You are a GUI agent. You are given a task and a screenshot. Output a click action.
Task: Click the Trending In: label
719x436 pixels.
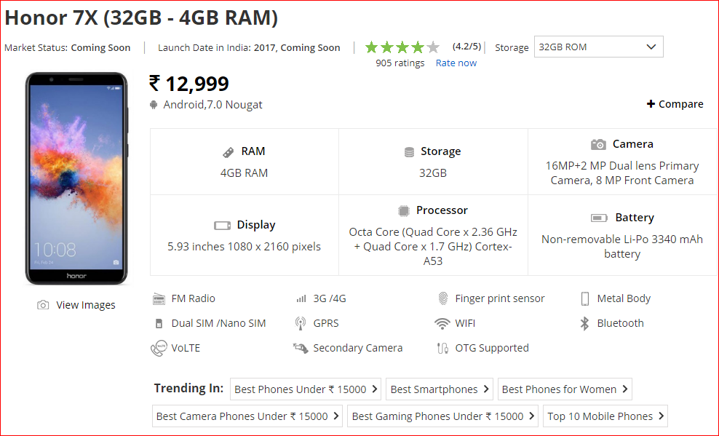click(189, 388)
